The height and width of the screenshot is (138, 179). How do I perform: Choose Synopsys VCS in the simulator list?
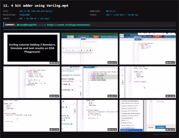pyautogui.click(x=129, y=111)
